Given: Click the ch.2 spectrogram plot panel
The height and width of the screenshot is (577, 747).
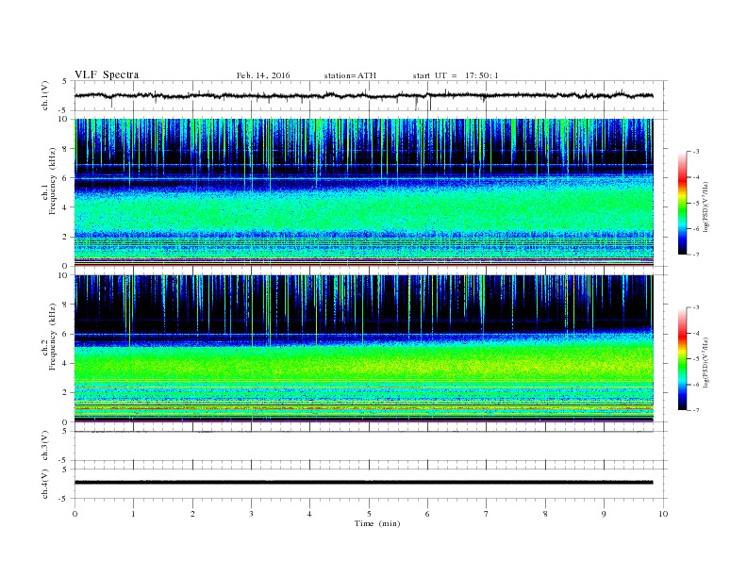Looking at the screenshot, I should point(364,348).
